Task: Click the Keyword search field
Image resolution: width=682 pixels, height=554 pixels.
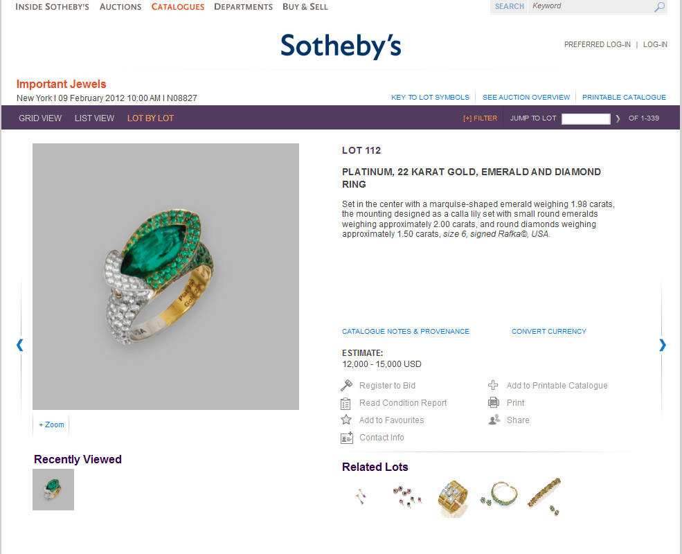Action: (x=591, y=6)
